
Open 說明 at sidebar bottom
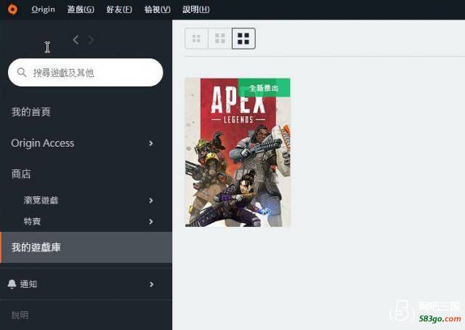[20, 315]
